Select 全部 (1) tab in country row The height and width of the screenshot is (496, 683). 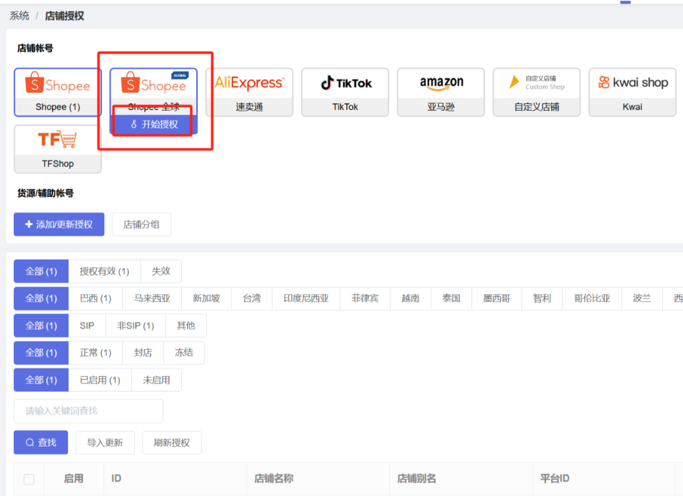pyautogui.click(x=41, y=298)
